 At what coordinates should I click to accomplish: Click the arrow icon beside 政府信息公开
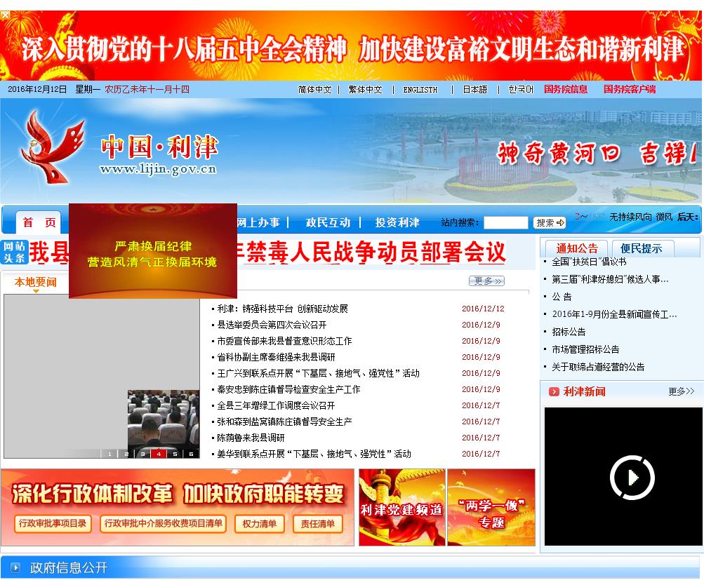15,567
